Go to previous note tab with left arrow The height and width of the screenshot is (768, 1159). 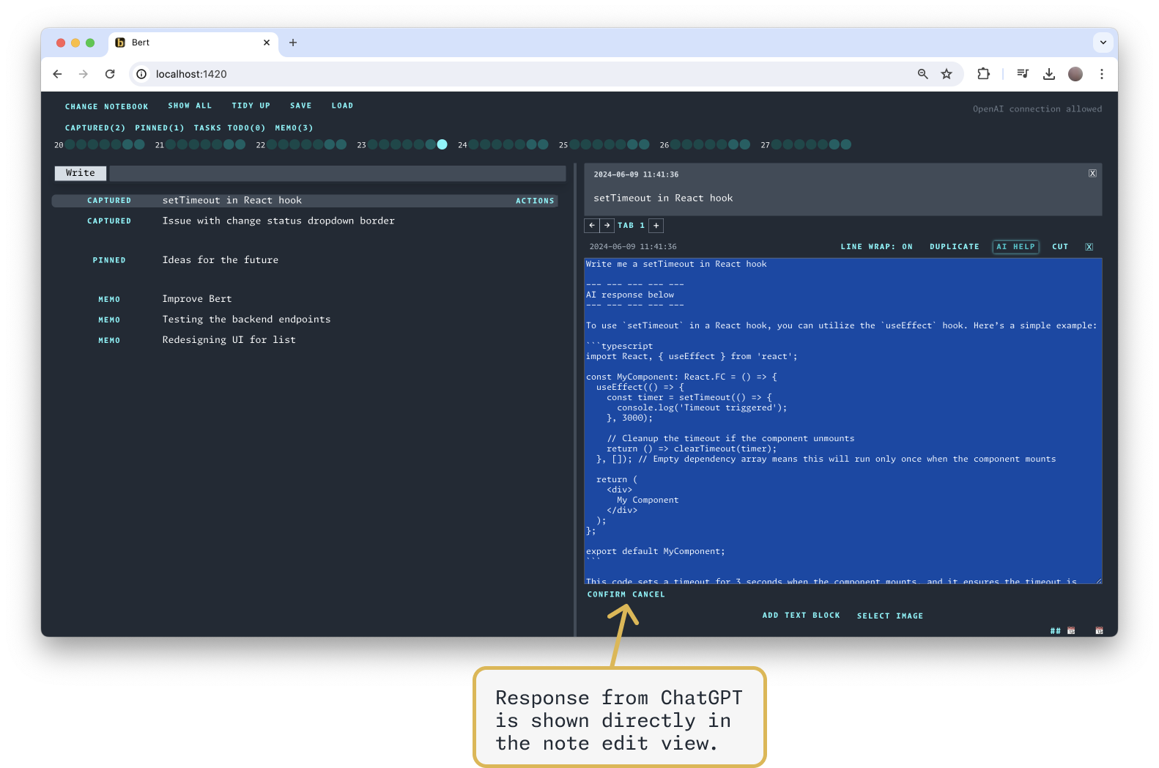pyautogui.click(x=592, y=226)
